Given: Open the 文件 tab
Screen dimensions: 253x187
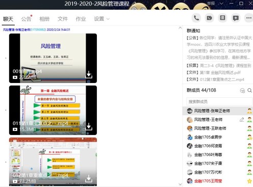Looking at the screenshot, I should (63, 19).
